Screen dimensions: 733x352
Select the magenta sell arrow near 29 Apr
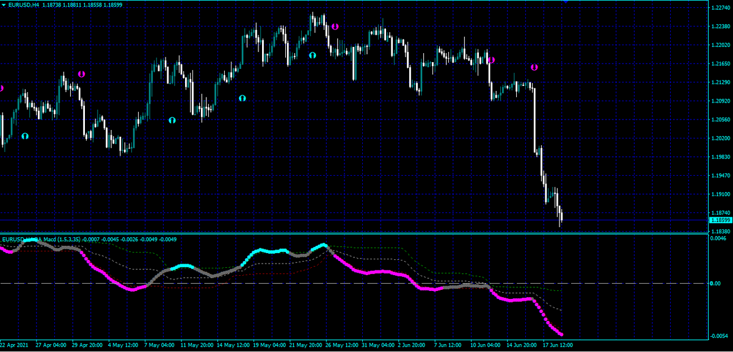tap(81, 74)
